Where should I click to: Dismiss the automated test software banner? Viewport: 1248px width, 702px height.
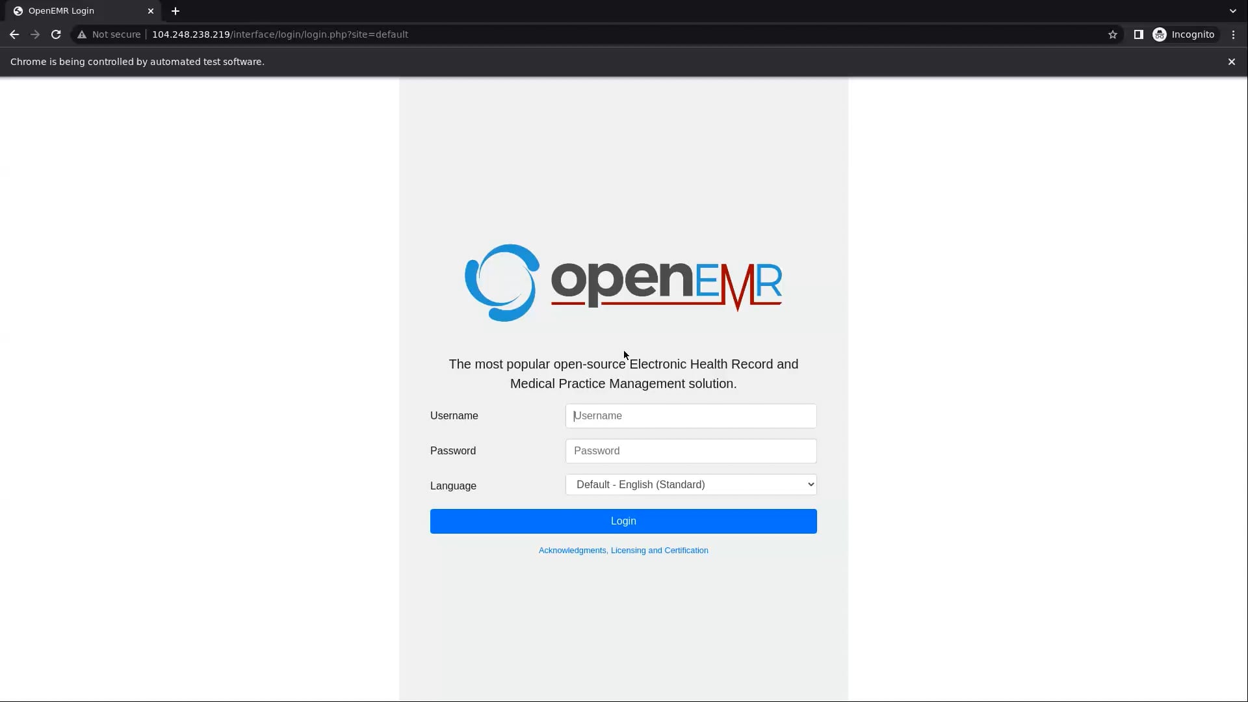click(1232, 62)
